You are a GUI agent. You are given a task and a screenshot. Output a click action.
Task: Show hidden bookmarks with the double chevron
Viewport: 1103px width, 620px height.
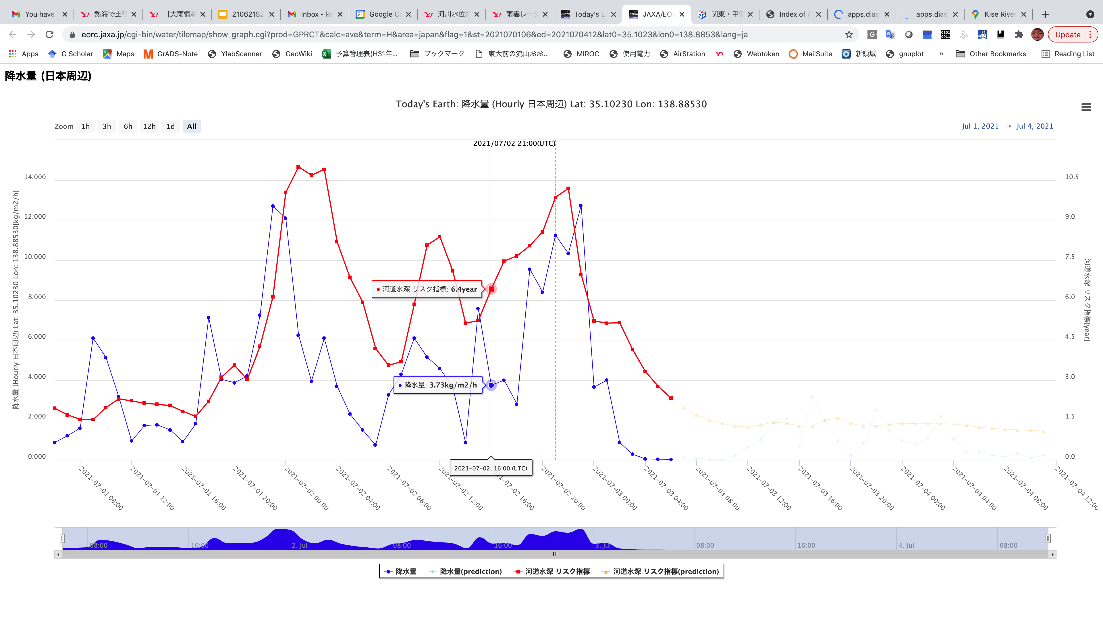pyautogui.click(x=941, y=54)
